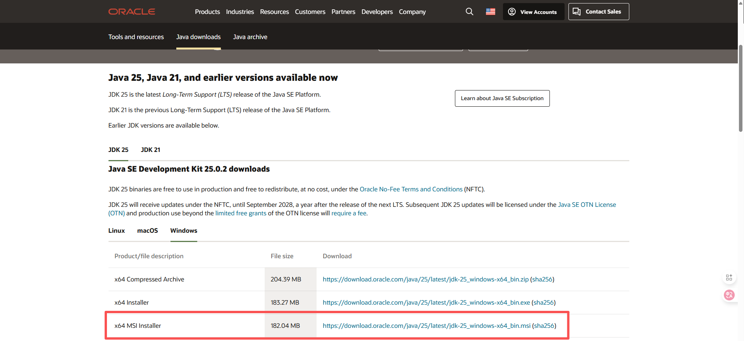Select the macOS platform tab

[147, 231]
